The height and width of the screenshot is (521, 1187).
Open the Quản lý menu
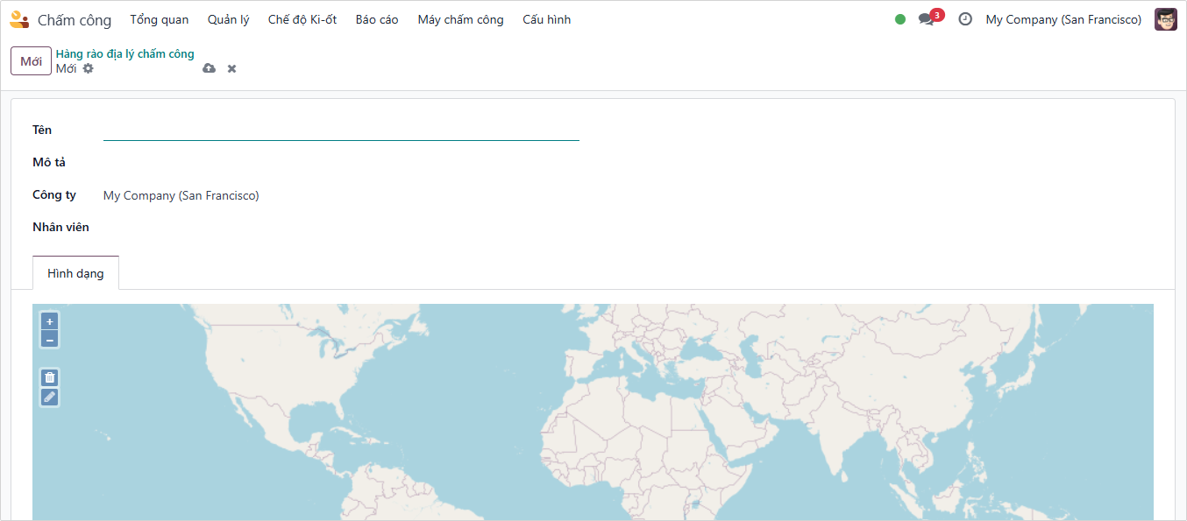(x=228, y=19)
